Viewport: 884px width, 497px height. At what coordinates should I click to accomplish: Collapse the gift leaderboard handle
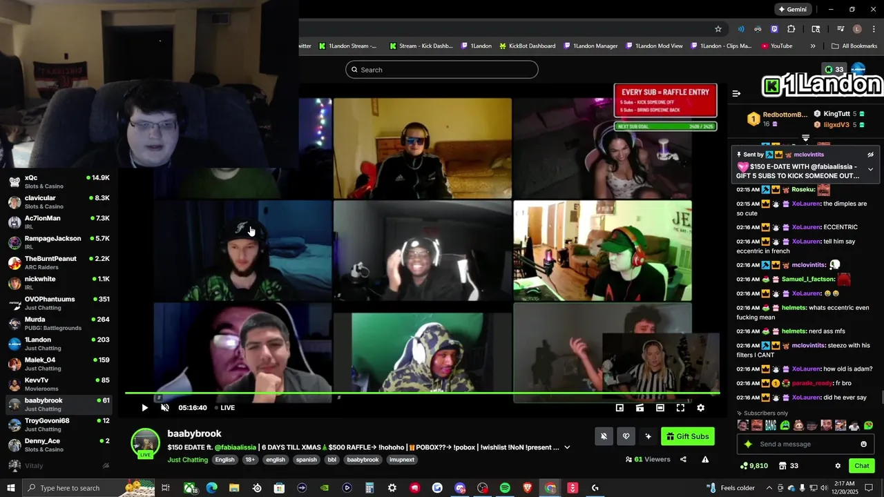[805, 138]
